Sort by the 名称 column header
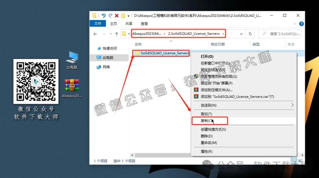Image resolution: width=319 pixels, height=178 pixels. pyautogui.click(x=138, y=44)
